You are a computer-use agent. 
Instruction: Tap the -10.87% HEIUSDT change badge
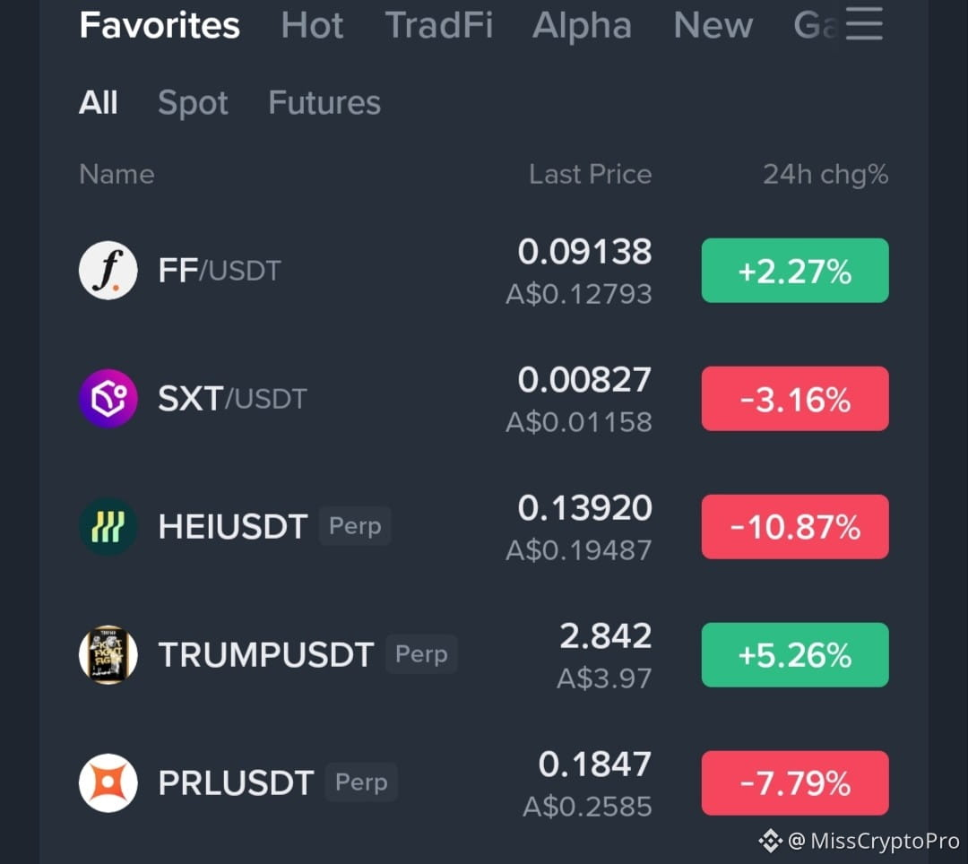pos(795,526)
